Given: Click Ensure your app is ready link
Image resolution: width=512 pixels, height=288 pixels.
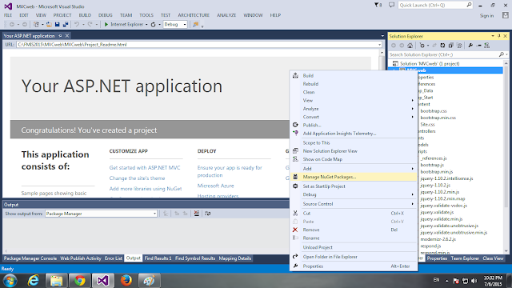Looking at the screenshot, I should tap(230, 171).
